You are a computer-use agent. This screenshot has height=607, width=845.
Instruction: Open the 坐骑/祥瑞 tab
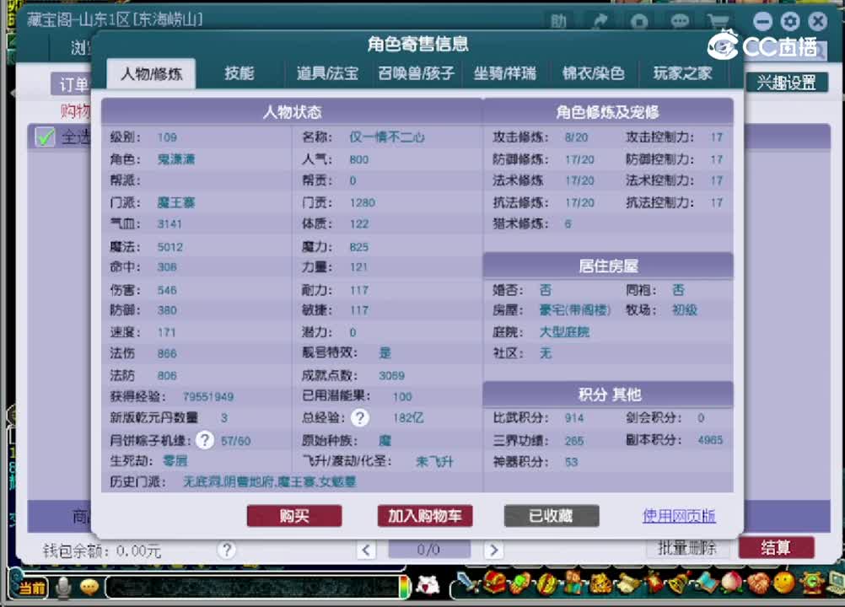[504, 73]
